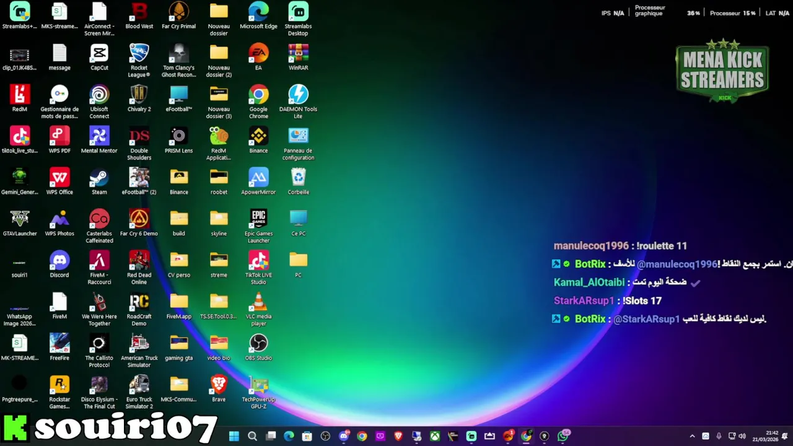This screenshot has height=446, width=793.
Task: Open OBS Studio desktop shortcut
Action: pos(258,348)
